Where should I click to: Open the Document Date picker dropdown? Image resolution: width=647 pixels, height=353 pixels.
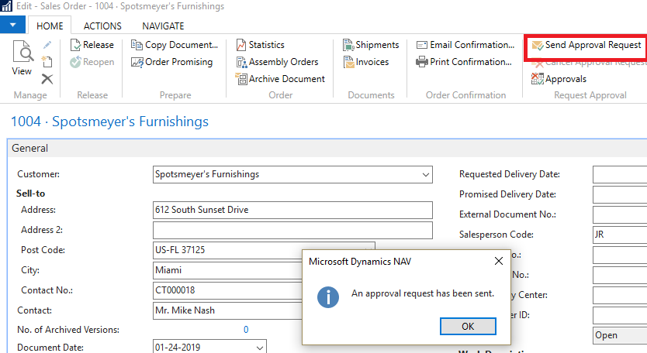260,348
